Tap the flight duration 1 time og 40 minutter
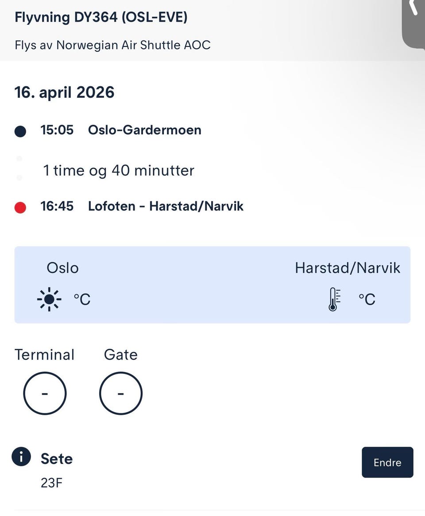 119,171
